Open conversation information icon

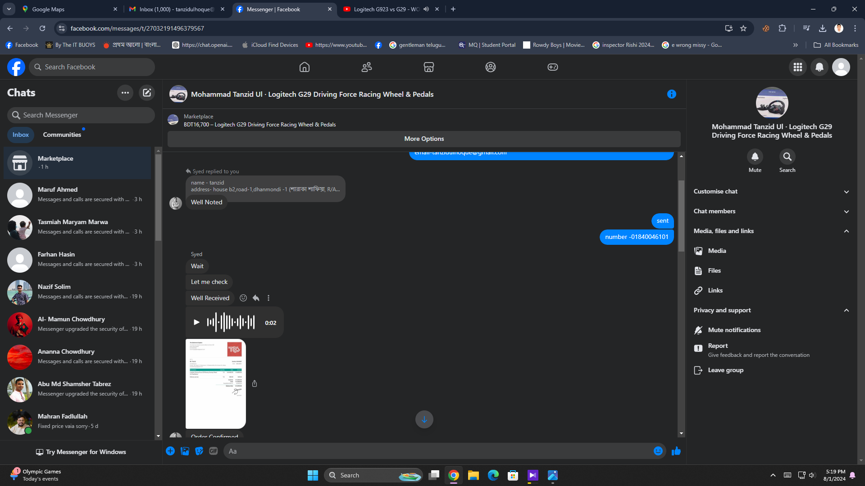tap(672, 94)
